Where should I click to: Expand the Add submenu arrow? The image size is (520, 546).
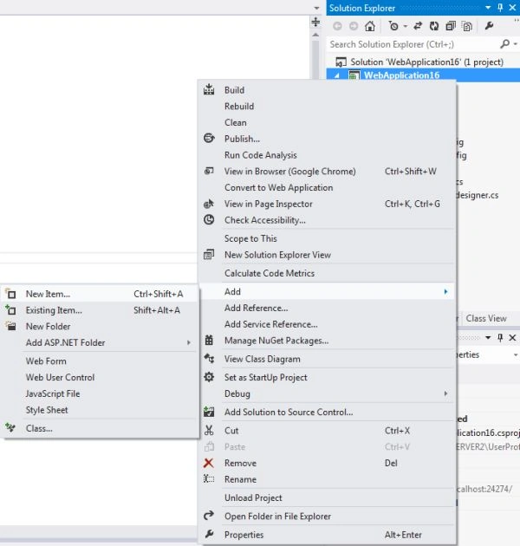pos(445,292)
